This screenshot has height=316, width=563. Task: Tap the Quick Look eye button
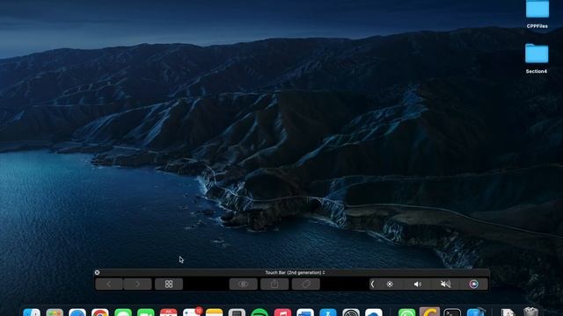243,284
